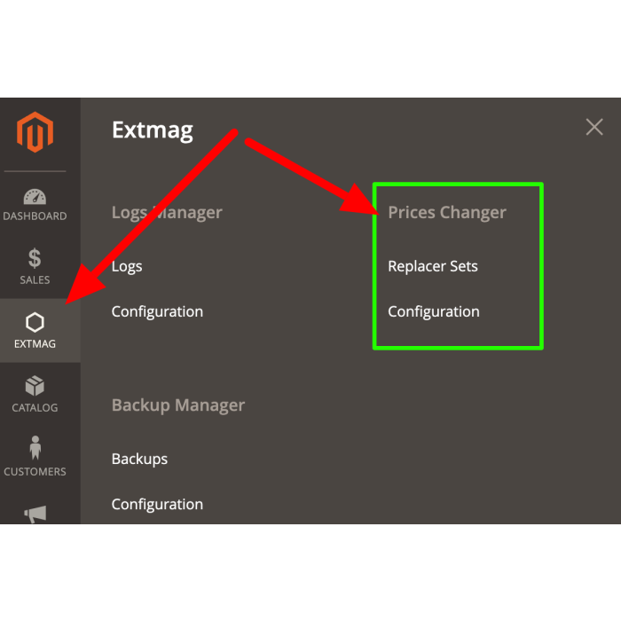Open the Customers sidebar menu
Image resolution: width=621 pixels, height=621 pixels.
(x=35, y=456)
